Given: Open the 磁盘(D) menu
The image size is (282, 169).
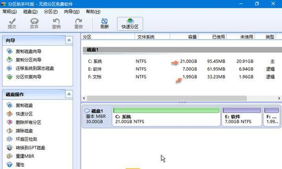Looking at the screenshot, I should tap(31, 12).
